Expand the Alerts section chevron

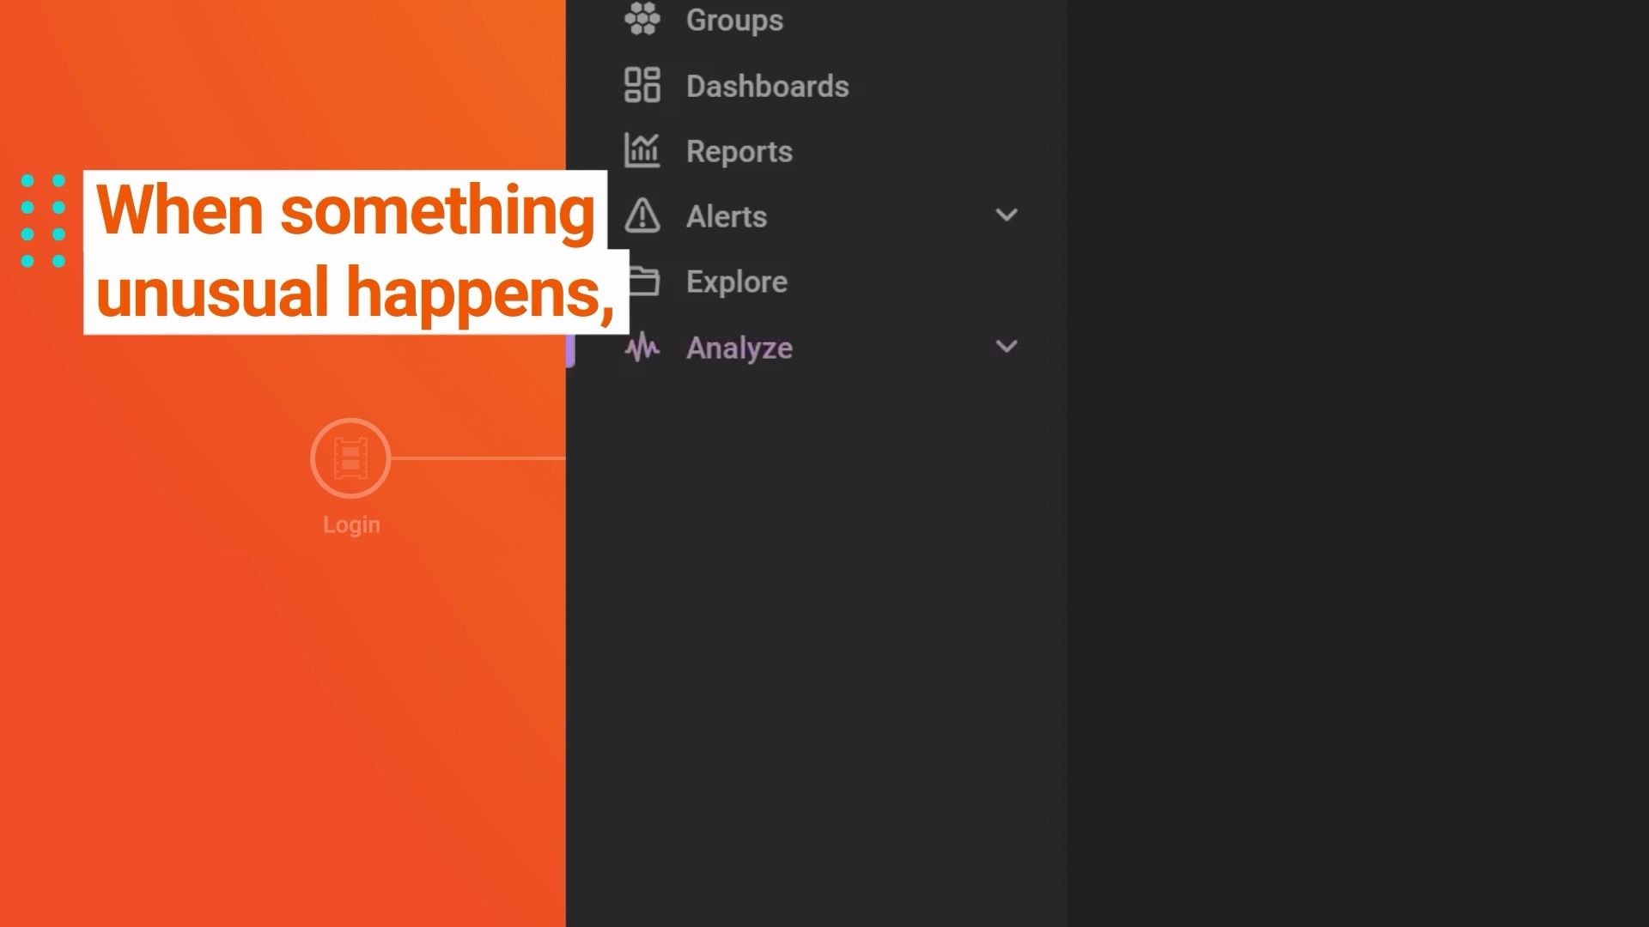1007,215
